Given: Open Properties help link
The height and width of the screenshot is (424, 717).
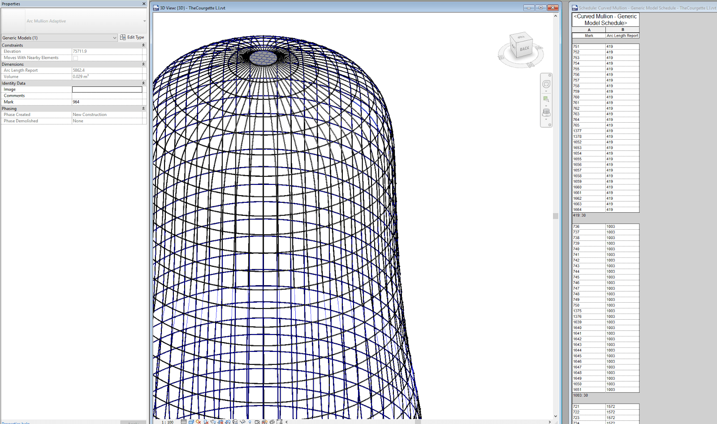Looking at the screenshot, I should (16, 422).
